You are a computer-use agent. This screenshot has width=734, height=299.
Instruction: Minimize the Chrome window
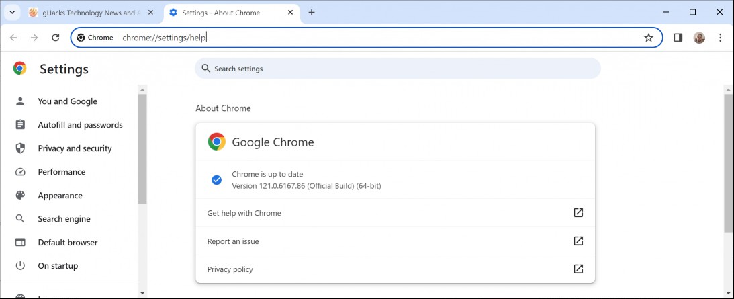pos(666,13)
